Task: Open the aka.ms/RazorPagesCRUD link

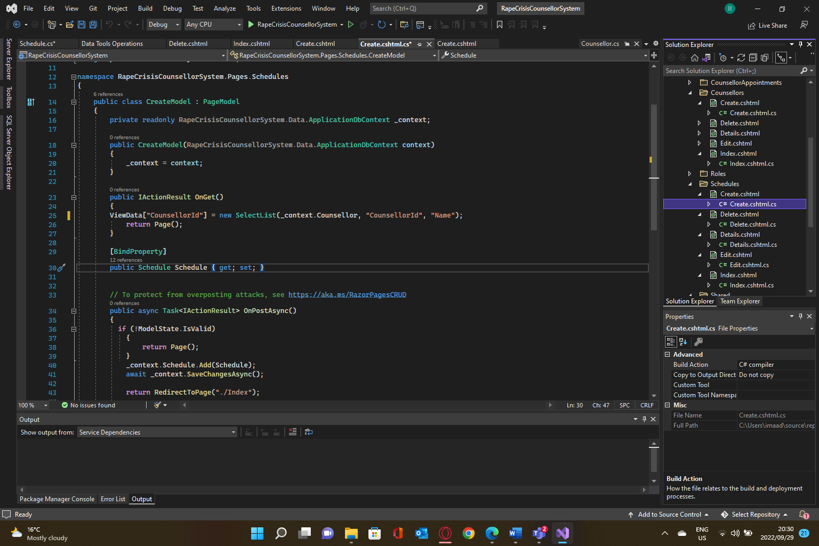Action: (x=347, y=295)
